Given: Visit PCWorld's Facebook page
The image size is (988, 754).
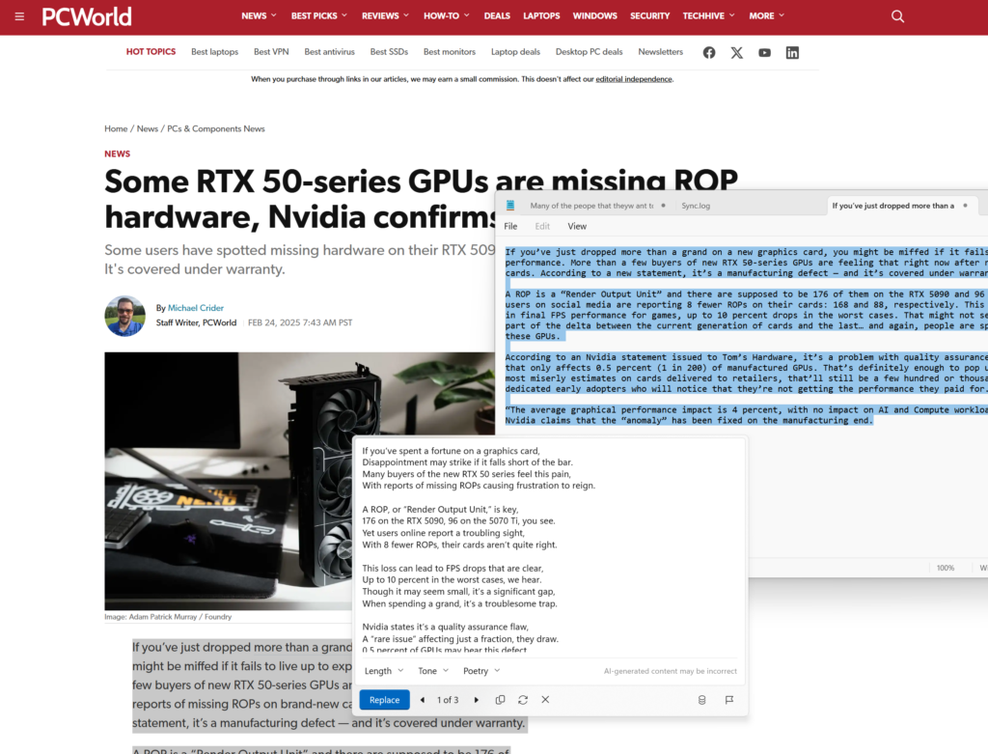Looking at the screenshot, I should pos(709,52).
